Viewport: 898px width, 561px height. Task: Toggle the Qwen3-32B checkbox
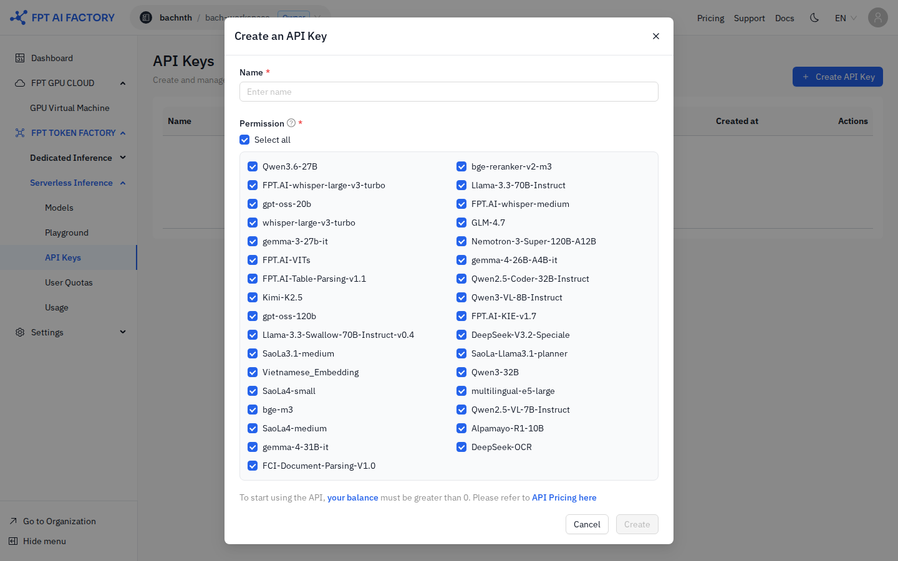(461, 372)
